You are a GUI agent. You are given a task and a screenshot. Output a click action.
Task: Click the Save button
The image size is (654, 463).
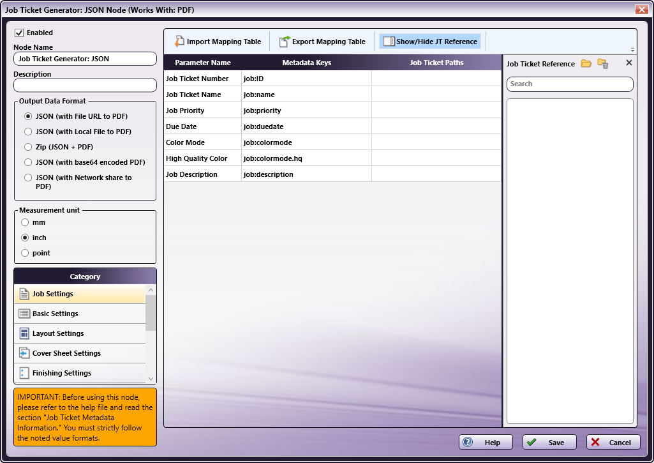(x=549, y=442)
